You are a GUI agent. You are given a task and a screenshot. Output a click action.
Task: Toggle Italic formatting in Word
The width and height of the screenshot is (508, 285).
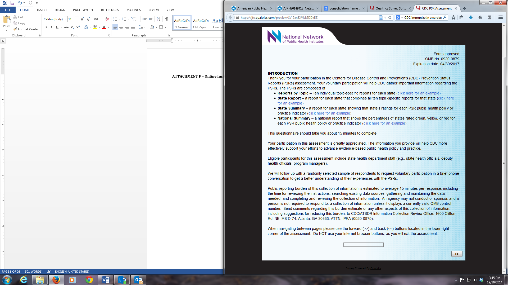pos(51,27)
